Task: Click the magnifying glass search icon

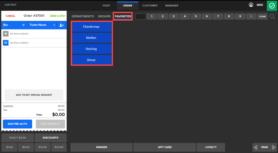Action: (x=272, y=17)
